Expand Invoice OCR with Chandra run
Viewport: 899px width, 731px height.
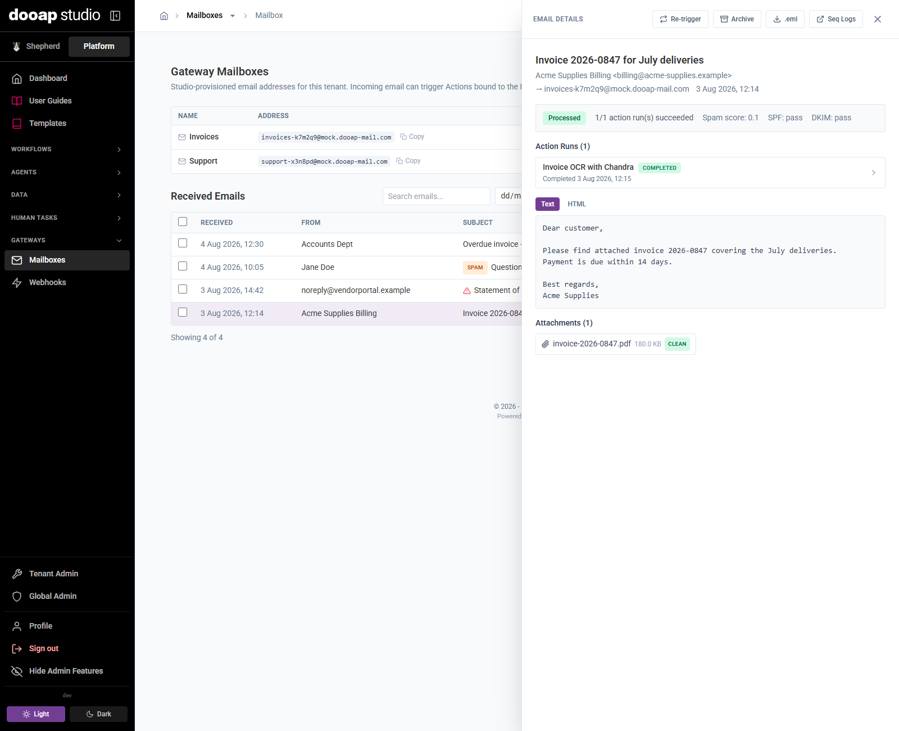click(710, 173)
